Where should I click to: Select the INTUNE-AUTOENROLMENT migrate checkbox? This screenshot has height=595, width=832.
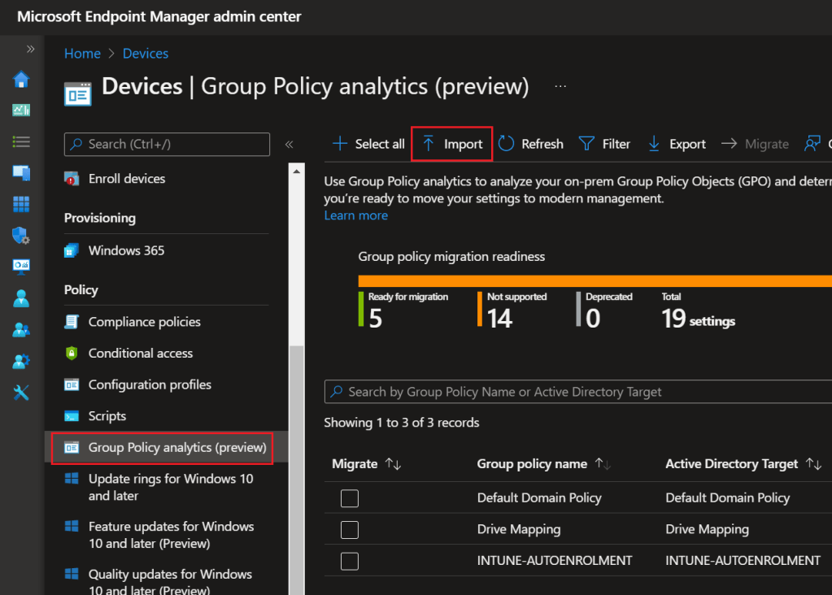pos(350,561)
